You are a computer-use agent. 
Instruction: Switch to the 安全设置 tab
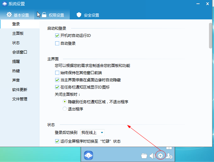click(x=87, y=15)
